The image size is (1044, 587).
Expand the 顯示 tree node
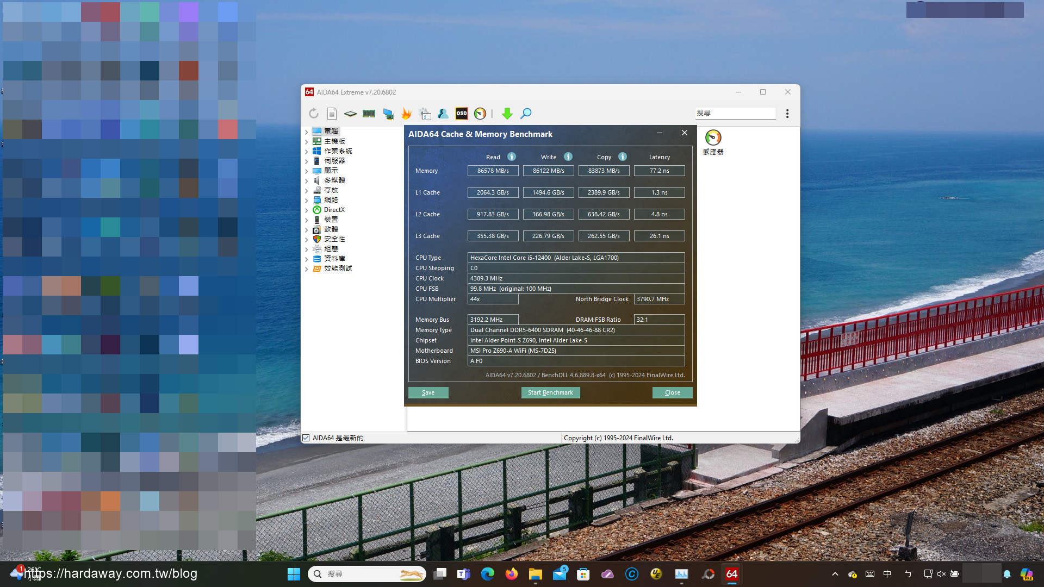(x=307, y=171)
